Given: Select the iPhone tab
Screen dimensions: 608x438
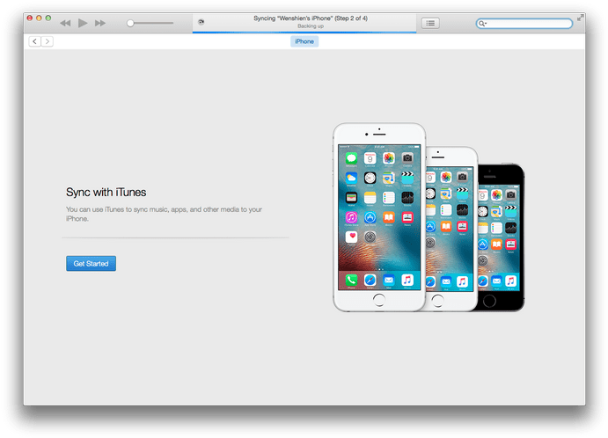Looking at the screenshot, I should [x=304, y=41].
